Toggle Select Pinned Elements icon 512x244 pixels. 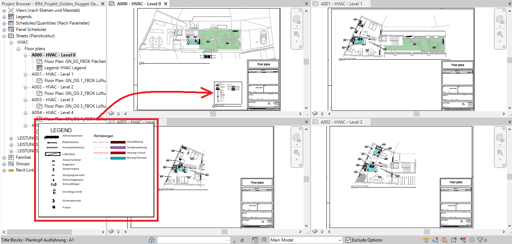[444, 240]
